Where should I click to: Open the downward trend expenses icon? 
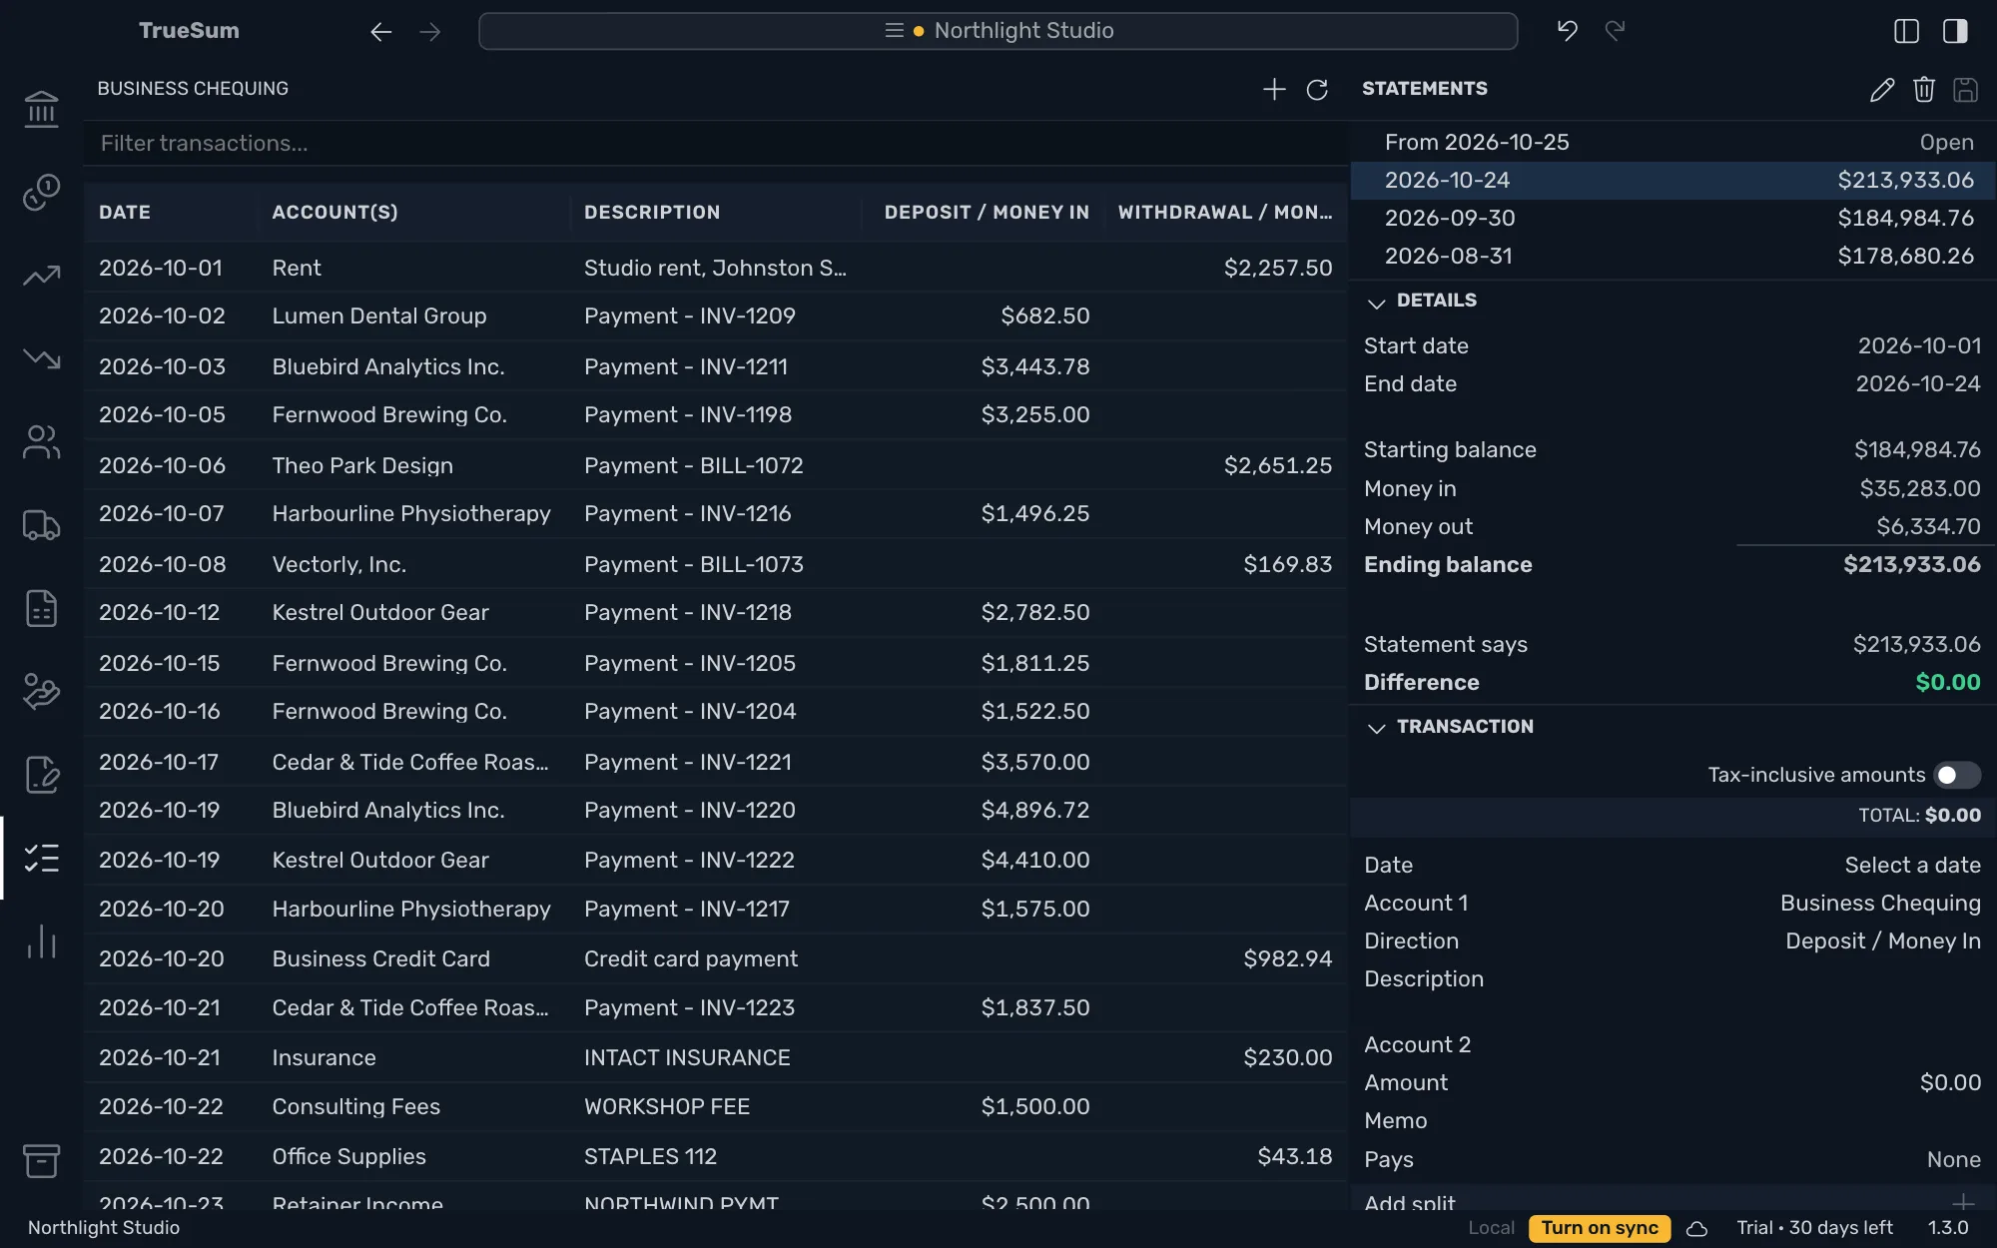point(41,357)
